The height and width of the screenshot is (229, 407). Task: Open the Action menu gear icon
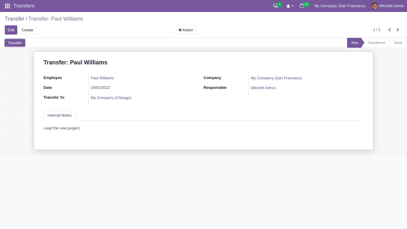(x=180, y=30)
